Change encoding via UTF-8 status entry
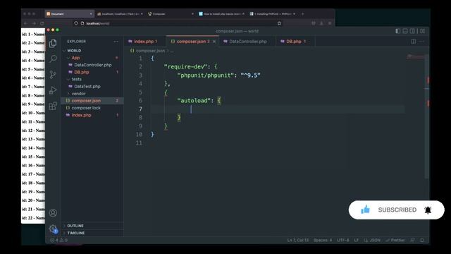The height and width of the screenshot is (254, 451). (343, 240)
